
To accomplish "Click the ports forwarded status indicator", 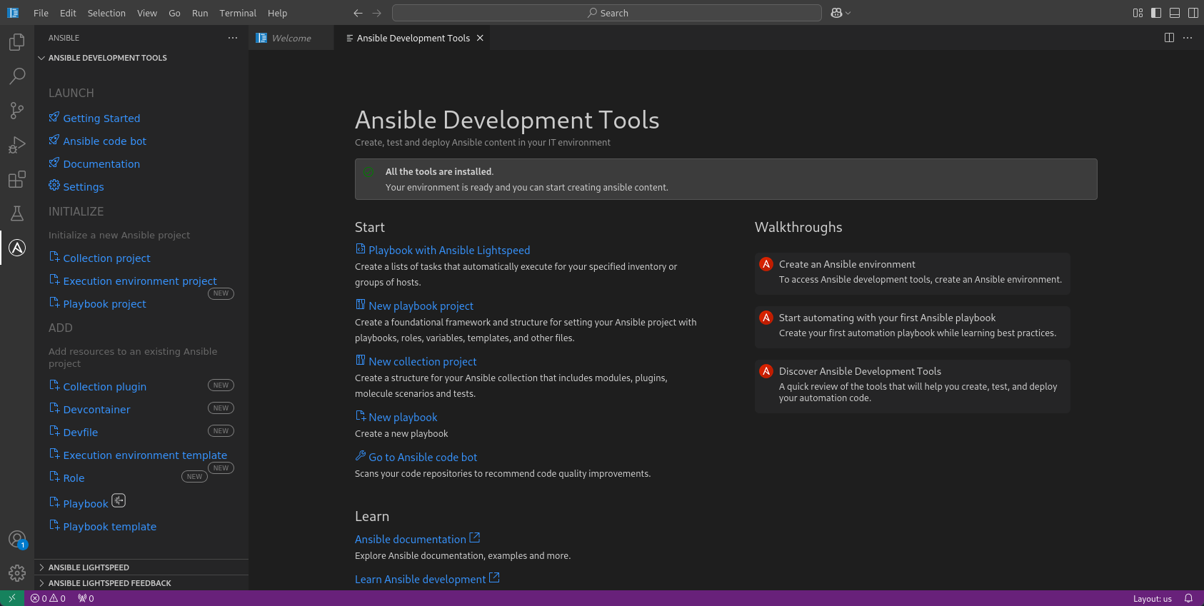I will [86, 598].
